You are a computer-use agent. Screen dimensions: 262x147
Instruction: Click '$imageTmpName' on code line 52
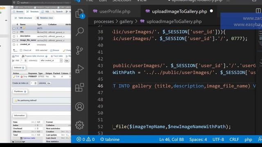(147, 127)
